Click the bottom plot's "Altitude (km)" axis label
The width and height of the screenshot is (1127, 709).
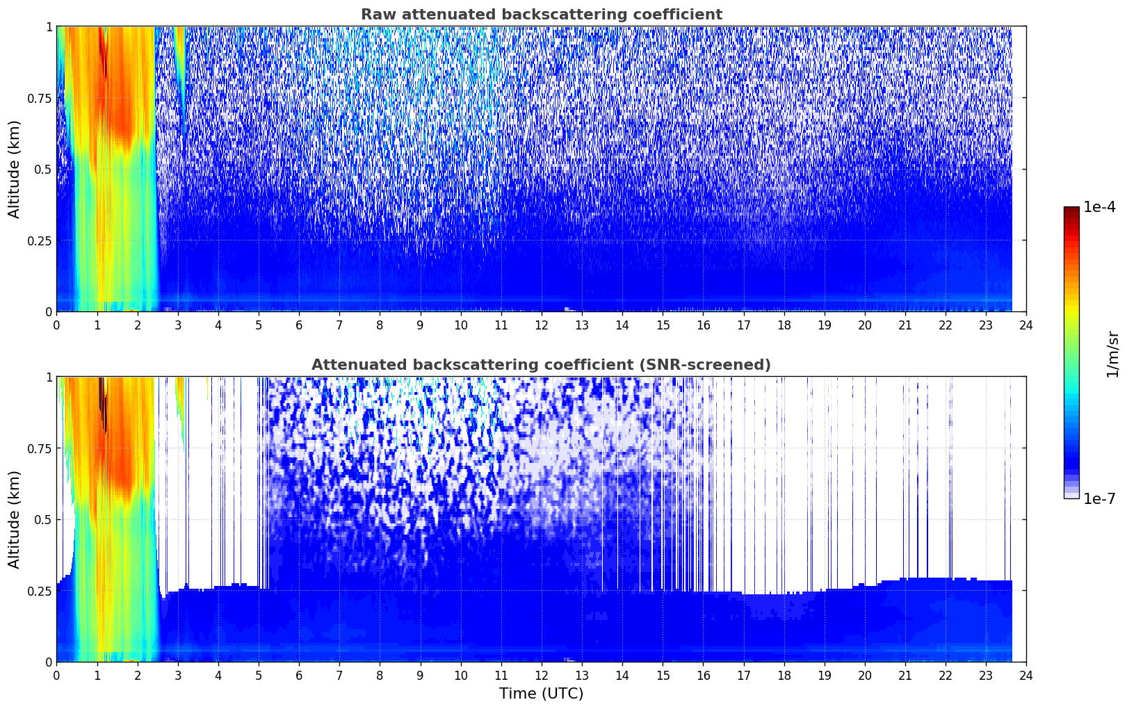pyautogui.click(x=15, y=519)
